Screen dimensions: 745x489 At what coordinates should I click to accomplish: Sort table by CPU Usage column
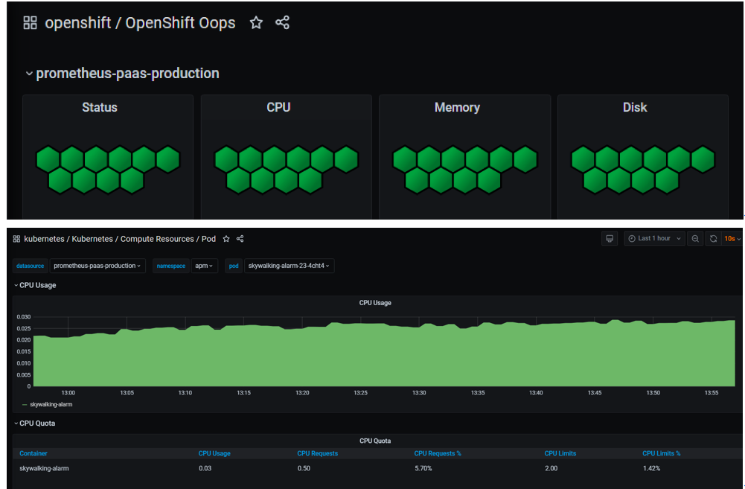(214, 453)
